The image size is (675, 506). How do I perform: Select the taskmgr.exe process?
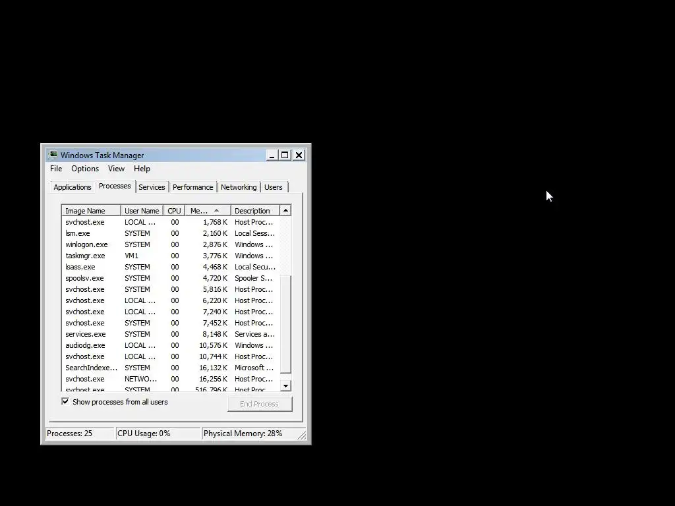tap(171, 256)
